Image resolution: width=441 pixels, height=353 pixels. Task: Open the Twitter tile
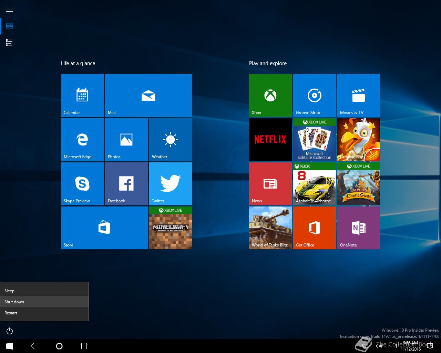(171, 184)
